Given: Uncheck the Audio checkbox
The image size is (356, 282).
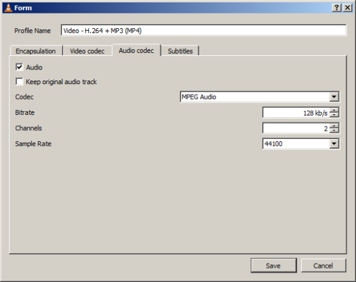Looking at the screenshot, I should (19, 67).
